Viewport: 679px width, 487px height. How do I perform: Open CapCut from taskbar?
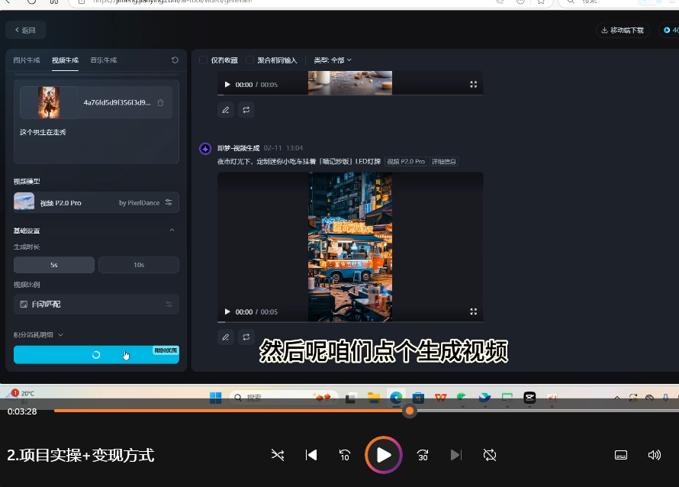[x=529, y=398]
